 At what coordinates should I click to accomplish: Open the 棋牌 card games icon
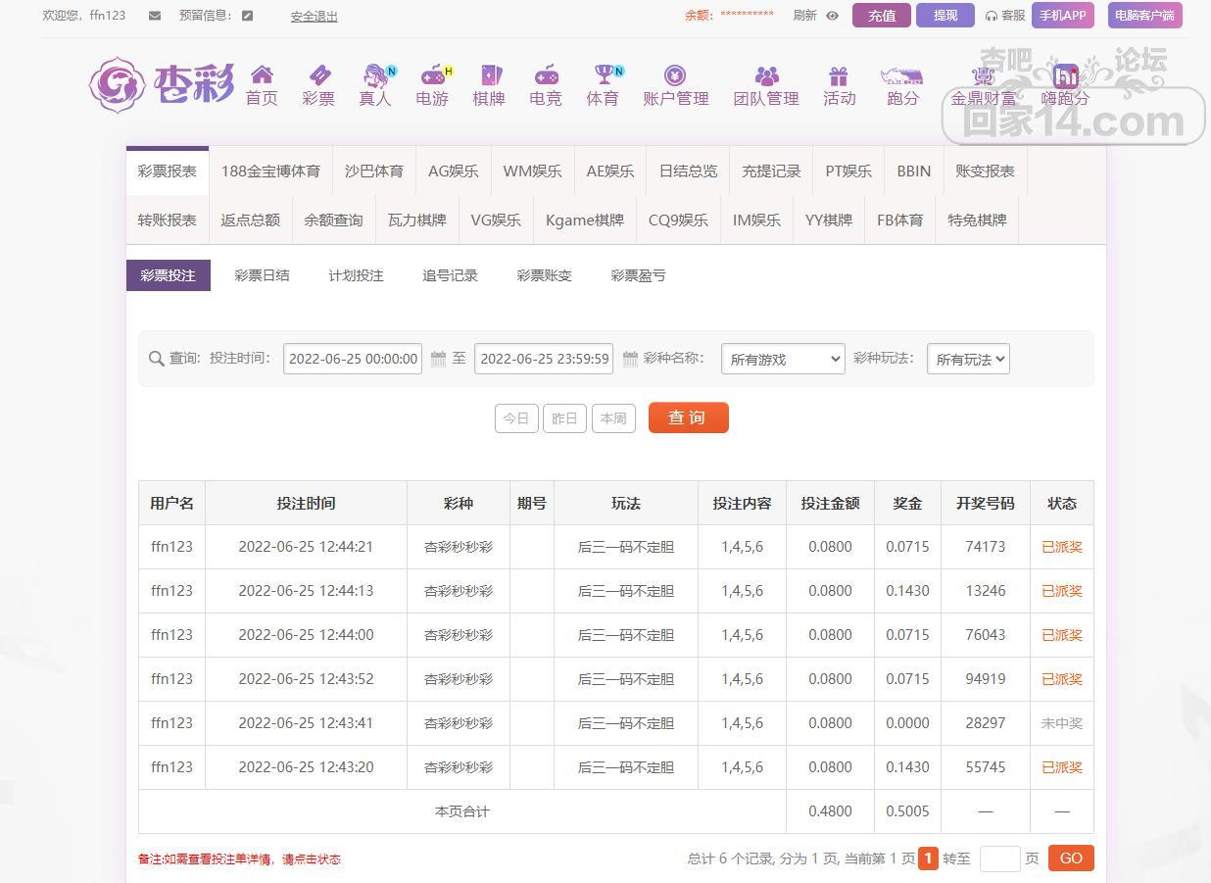pyautogui.click(x=489, y=76)
